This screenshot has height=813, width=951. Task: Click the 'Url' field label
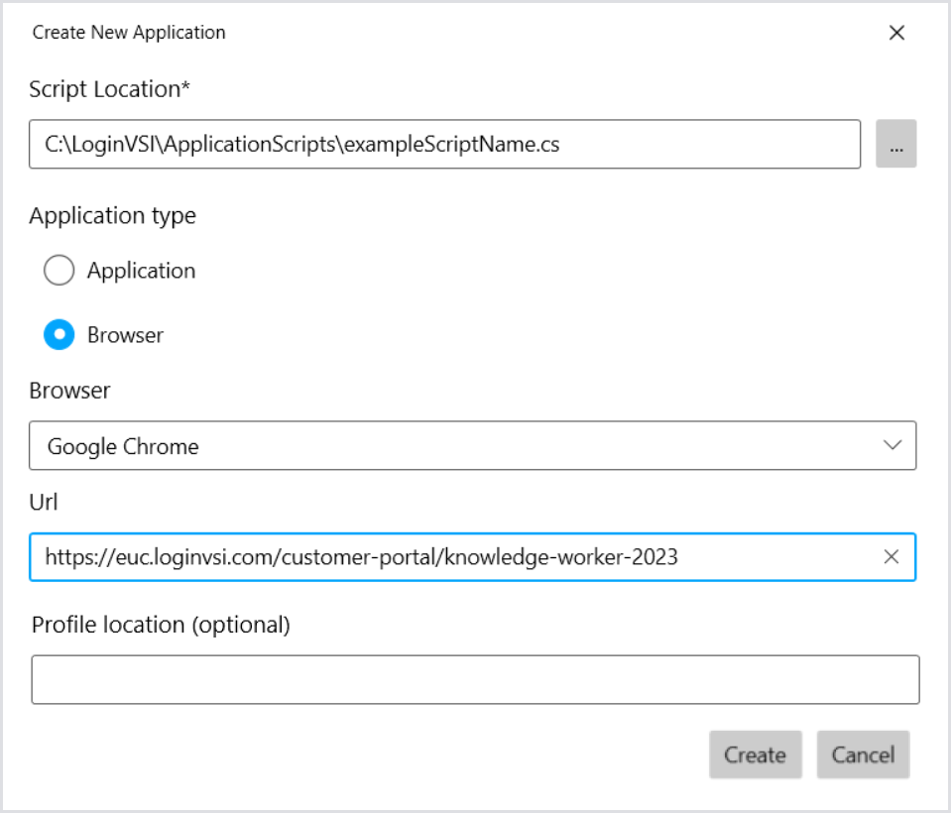click(x=44, y=502)
